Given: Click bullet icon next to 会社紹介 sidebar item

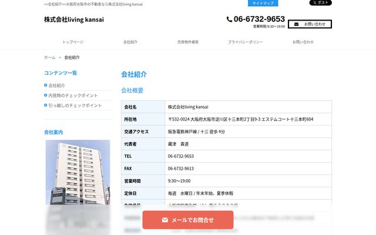Looking at the screenshot, I should coord(46,85).
